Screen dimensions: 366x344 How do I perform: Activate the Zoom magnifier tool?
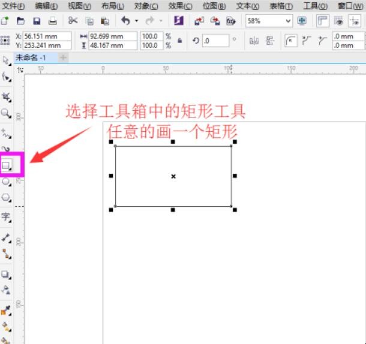point(7,113)
